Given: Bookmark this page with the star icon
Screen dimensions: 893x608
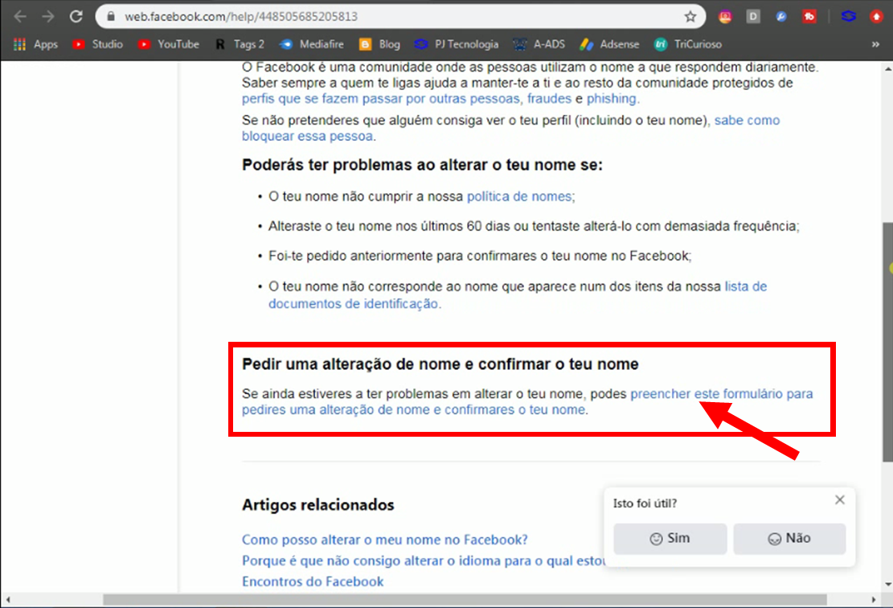Looking at the screenshot, I should coord(690,16).
